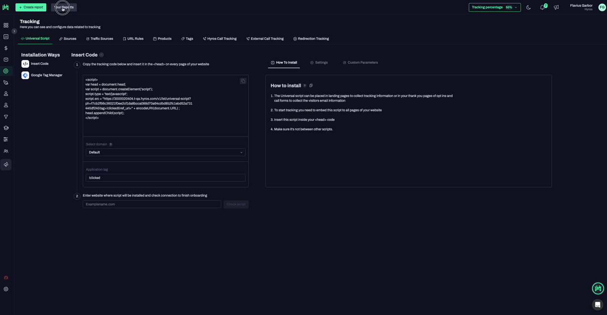Show the help tooltip next to Select domain

(x=111, y=144)
